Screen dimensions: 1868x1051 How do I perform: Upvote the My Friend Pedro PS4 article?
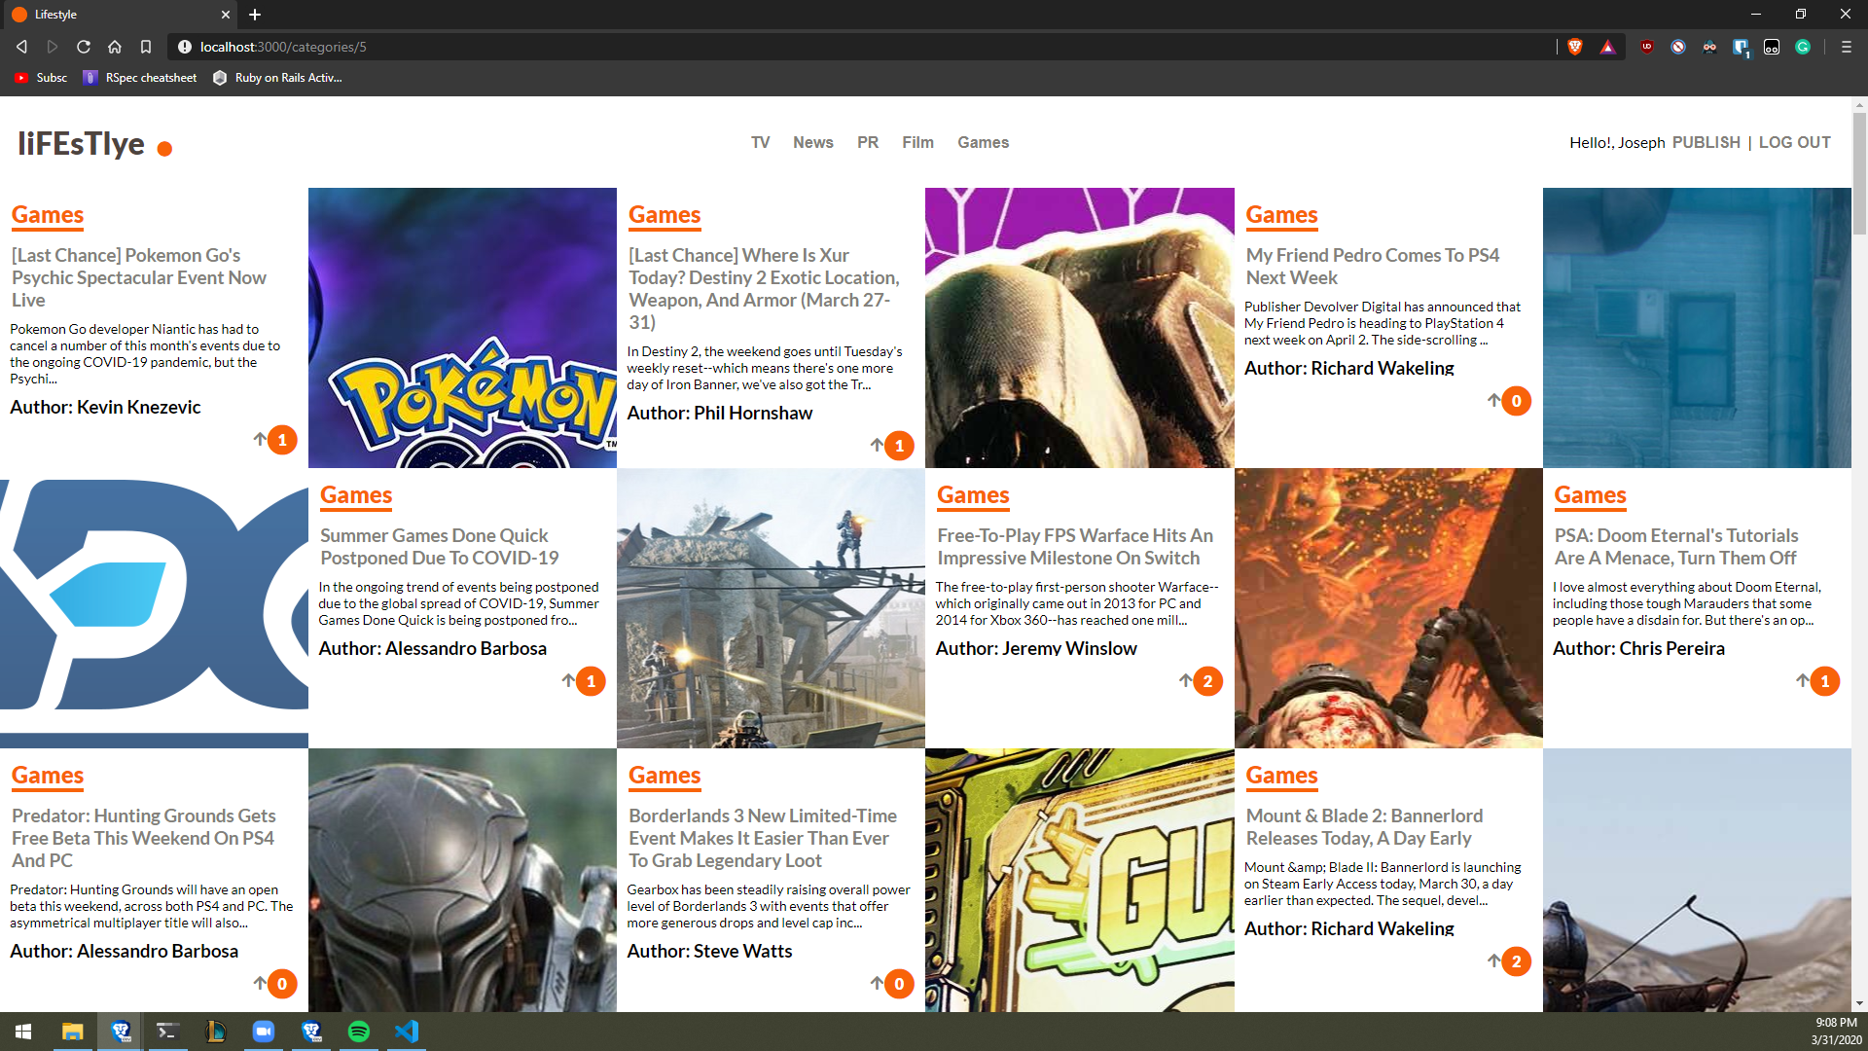(1494, 401)
